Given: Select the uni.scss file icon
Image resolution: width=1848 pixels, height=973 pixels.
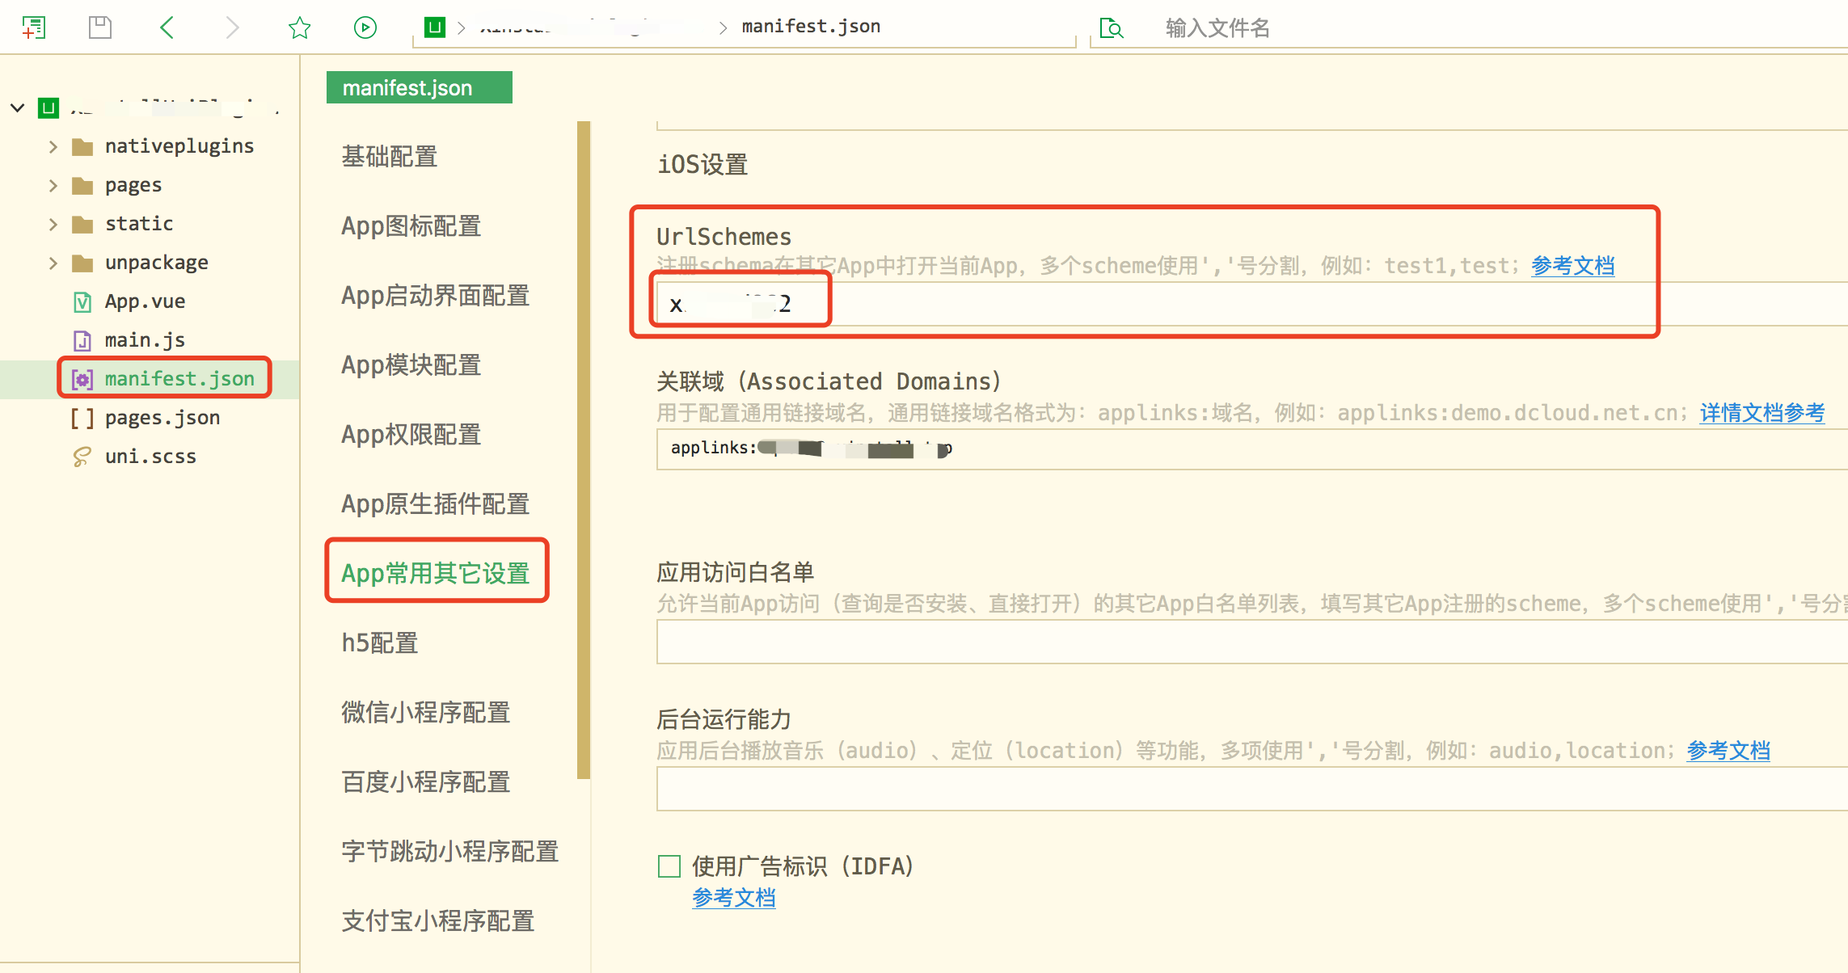Looking at the screenshot, I should [x=81, y=456].
